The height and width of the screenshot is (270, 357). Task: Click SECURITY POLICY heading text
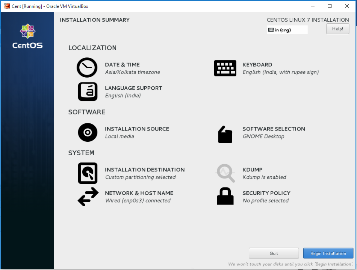[266, 193]
